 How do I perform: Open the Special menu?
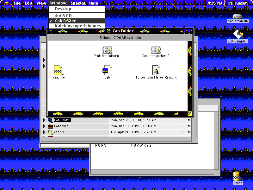(78, 3)
